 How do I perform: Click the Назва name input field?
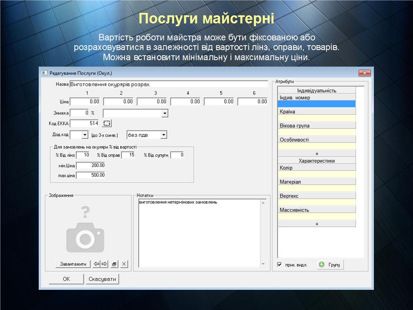click(169, 84)
